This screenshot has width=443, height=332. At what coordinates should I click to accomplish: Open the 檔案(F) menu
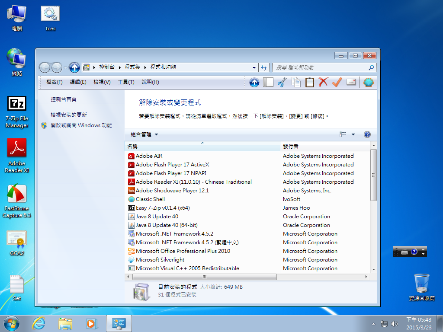click(54, 82)
